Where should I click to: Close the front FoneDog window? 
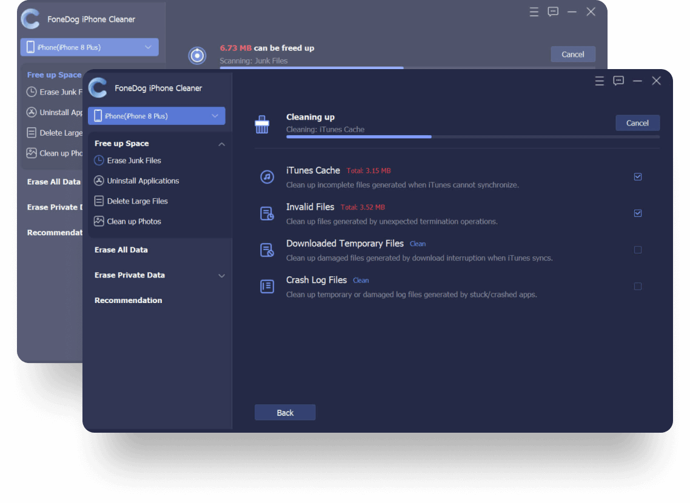656,81
